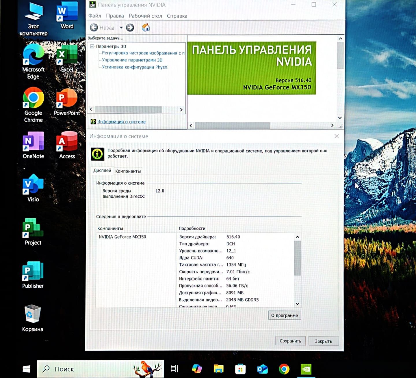Select NVIDIA GeForce MX350 in components list

click(x=122, y=237)
